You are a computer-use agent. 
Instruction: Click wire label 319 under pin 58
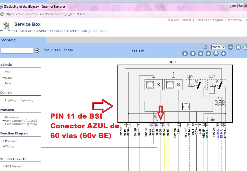coord(179,132)
